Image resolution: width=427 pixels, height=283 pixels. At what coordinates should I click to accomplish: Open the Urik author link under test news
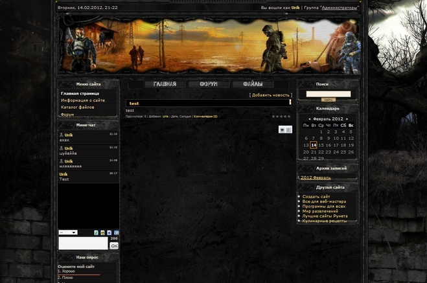(x=165, y=117)
